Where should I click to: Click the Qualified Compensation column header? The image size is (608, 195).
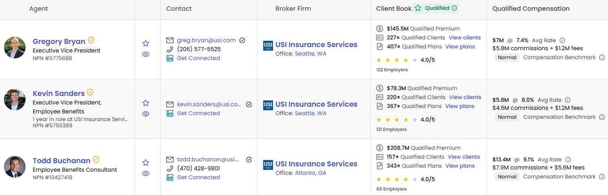[x=531, y=9]
